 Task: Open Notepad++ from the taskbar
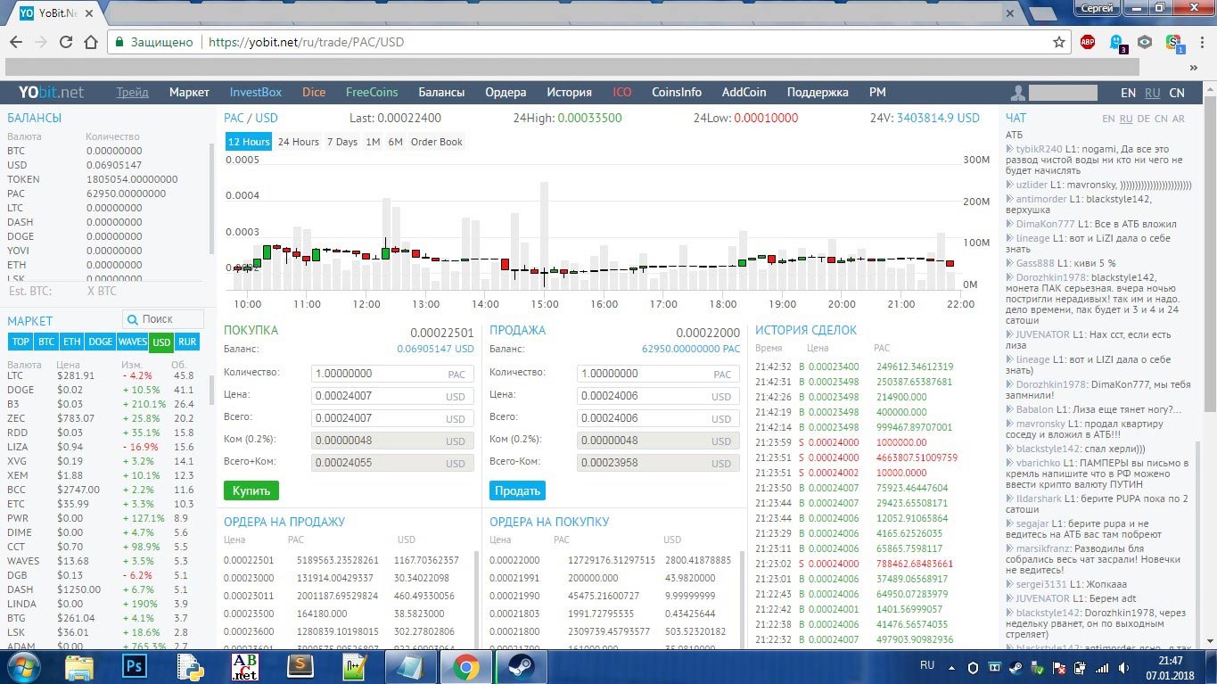[356, 666]
